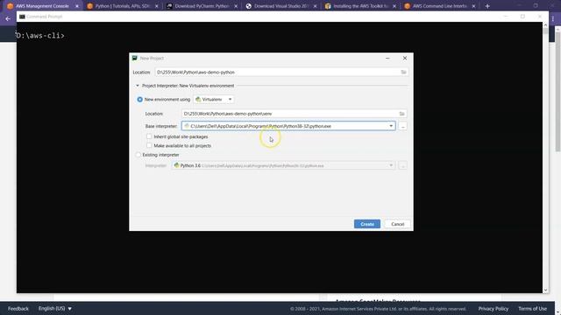The height and width of the screenshot is (315, 561).
Task: Open the English (US) language selector
Action: click(x=54, y=309)
